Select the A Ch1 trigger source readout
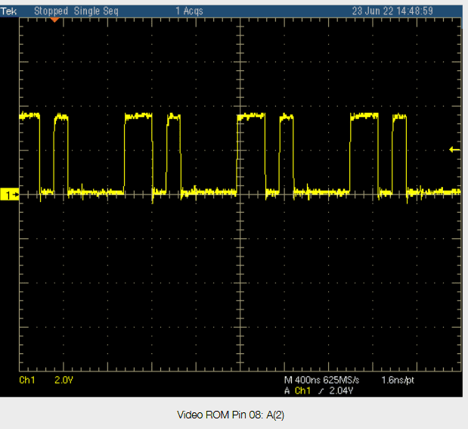 (x=298, y=391)
